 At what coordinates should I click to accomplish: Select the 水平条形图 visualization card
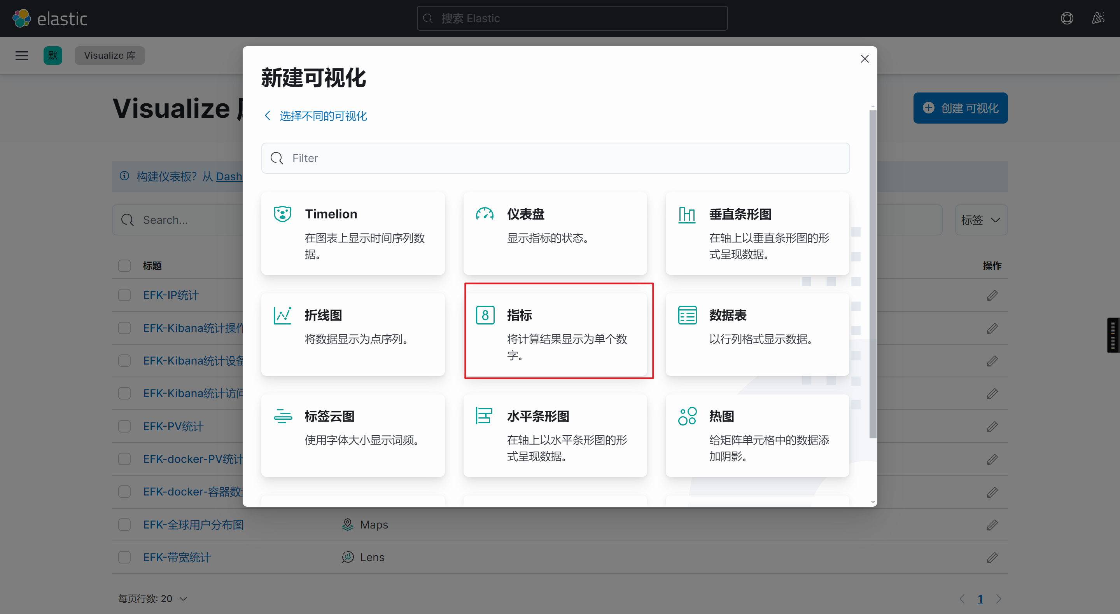tap(555, 435)
